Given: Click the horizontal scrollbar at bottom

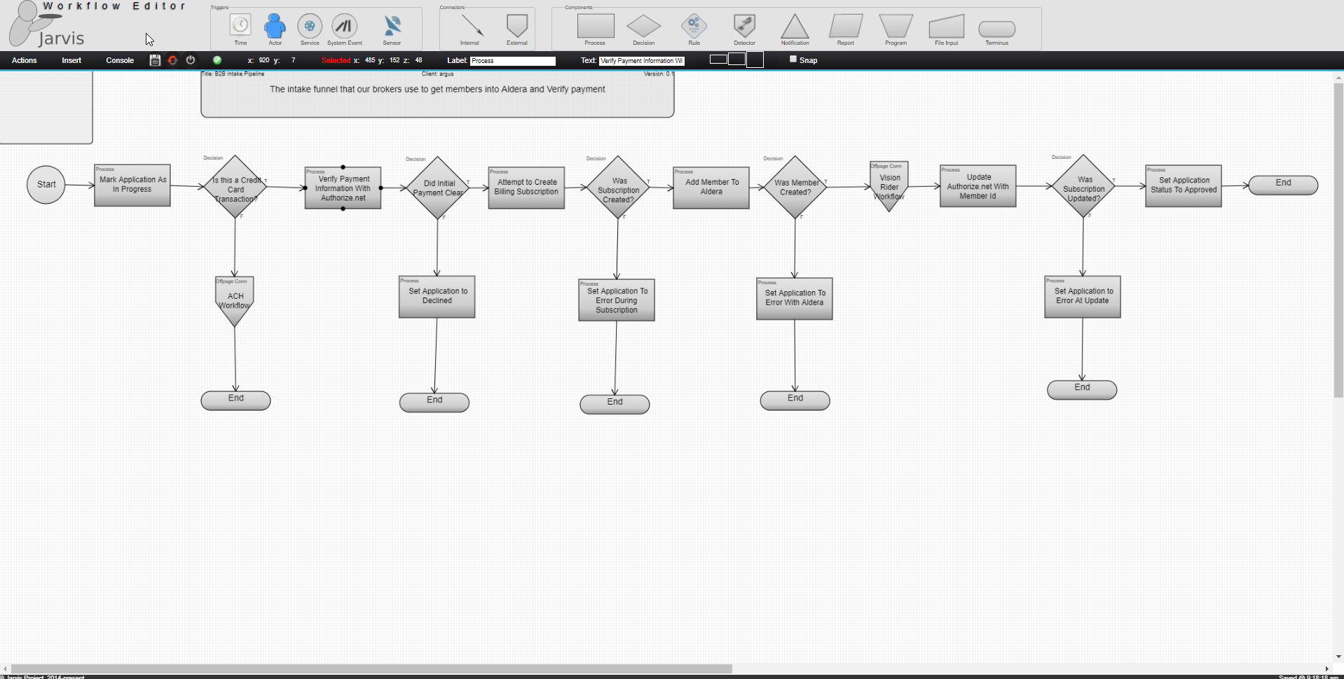Looking at the screenshot, I should coord(371,668).
